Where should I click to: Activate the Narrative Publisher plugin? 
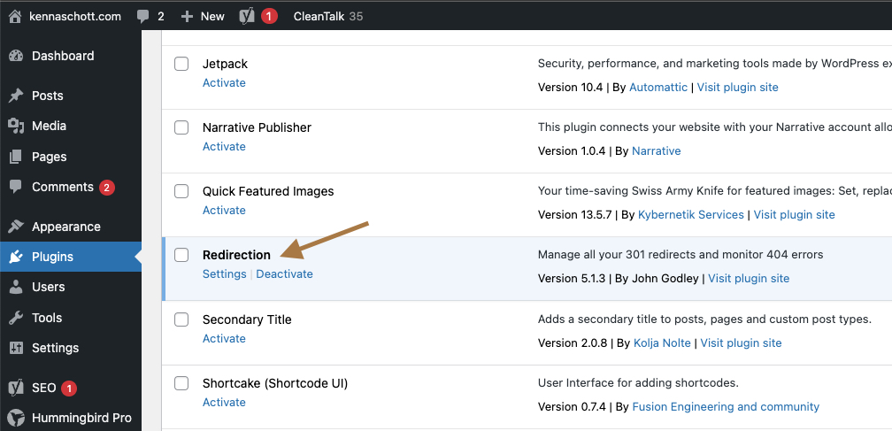(x=224, y=147)
